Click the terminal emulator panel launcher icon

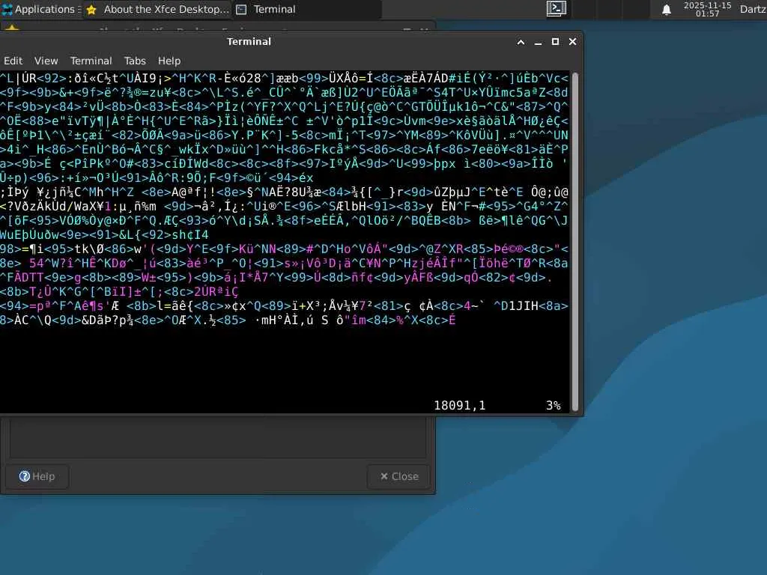pyautogui.click(x=557, y=9)
